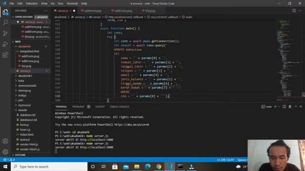Show the Debug Console tab

(120, 106)
